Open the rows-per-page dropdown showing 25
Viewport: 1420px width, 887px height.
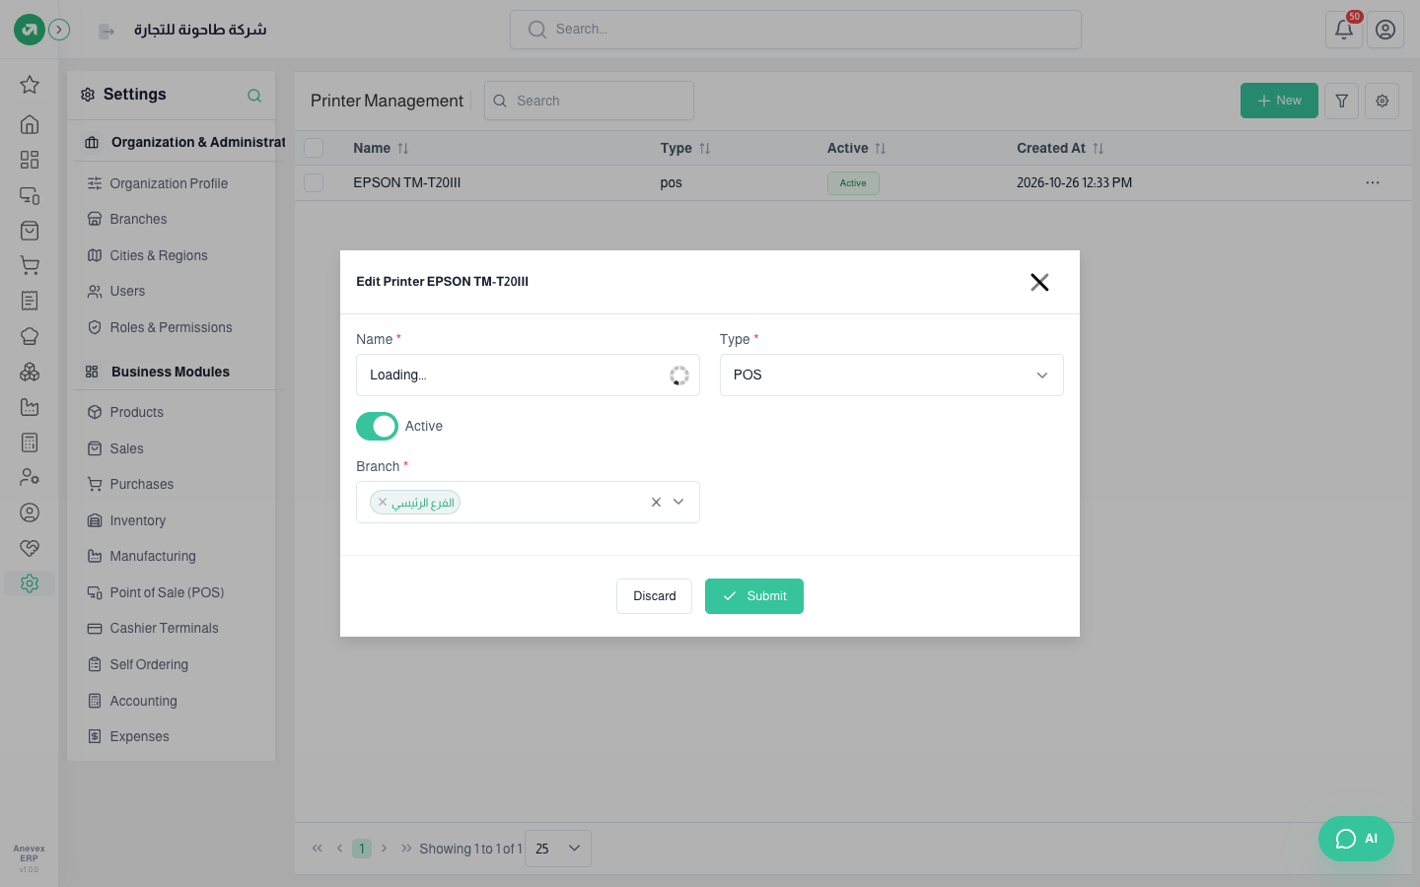[x=558, y=849]
